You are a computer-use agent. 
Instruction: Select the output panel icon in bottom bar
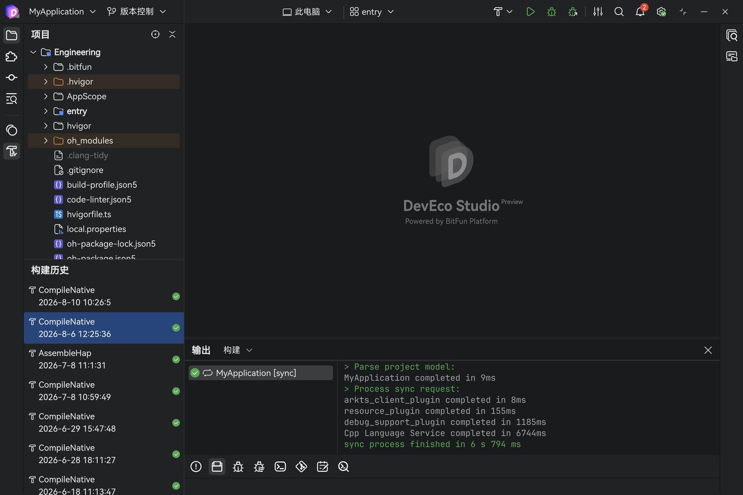217,467
